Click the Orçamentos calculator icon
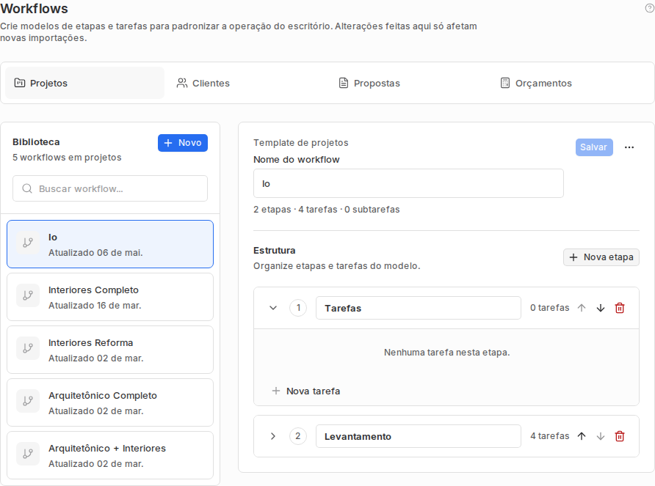The image size is (655, 486). tap(505, 83)
